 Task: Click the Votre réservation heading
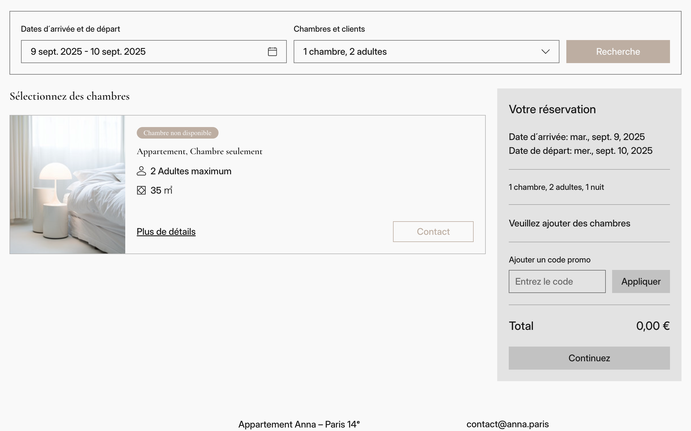[552, 109]
